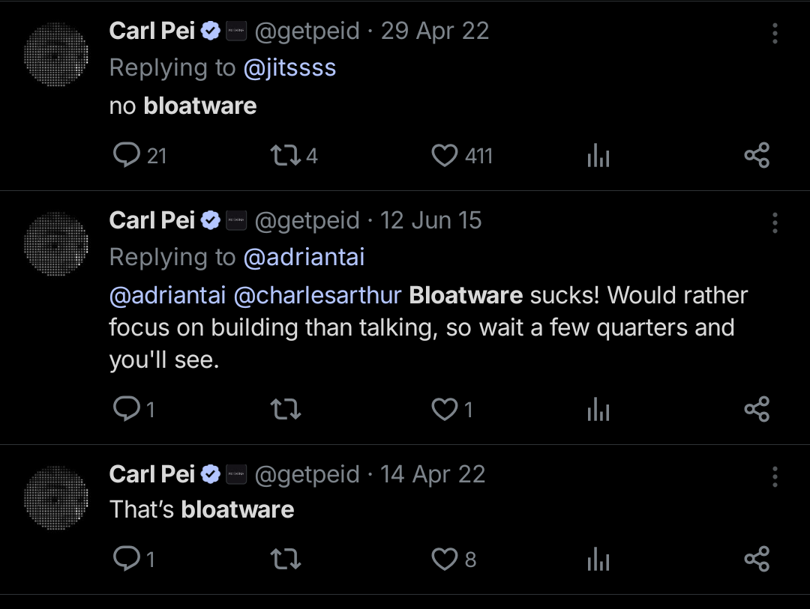Image resolution: width=810 pixels, height=609 pixels.
Task: Open more options for 12 Jun 15 tweet
Action: point(775,222)
